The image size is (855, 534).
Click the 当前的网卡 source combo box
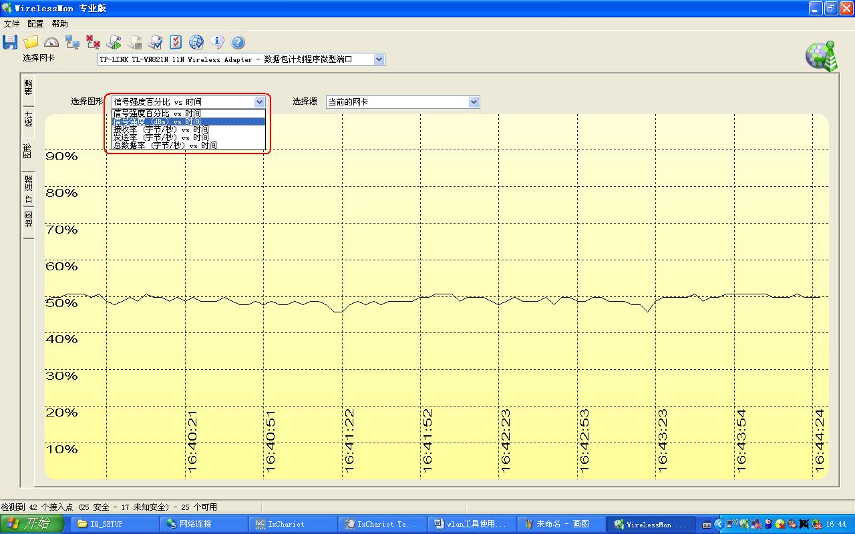coord(402,102)
